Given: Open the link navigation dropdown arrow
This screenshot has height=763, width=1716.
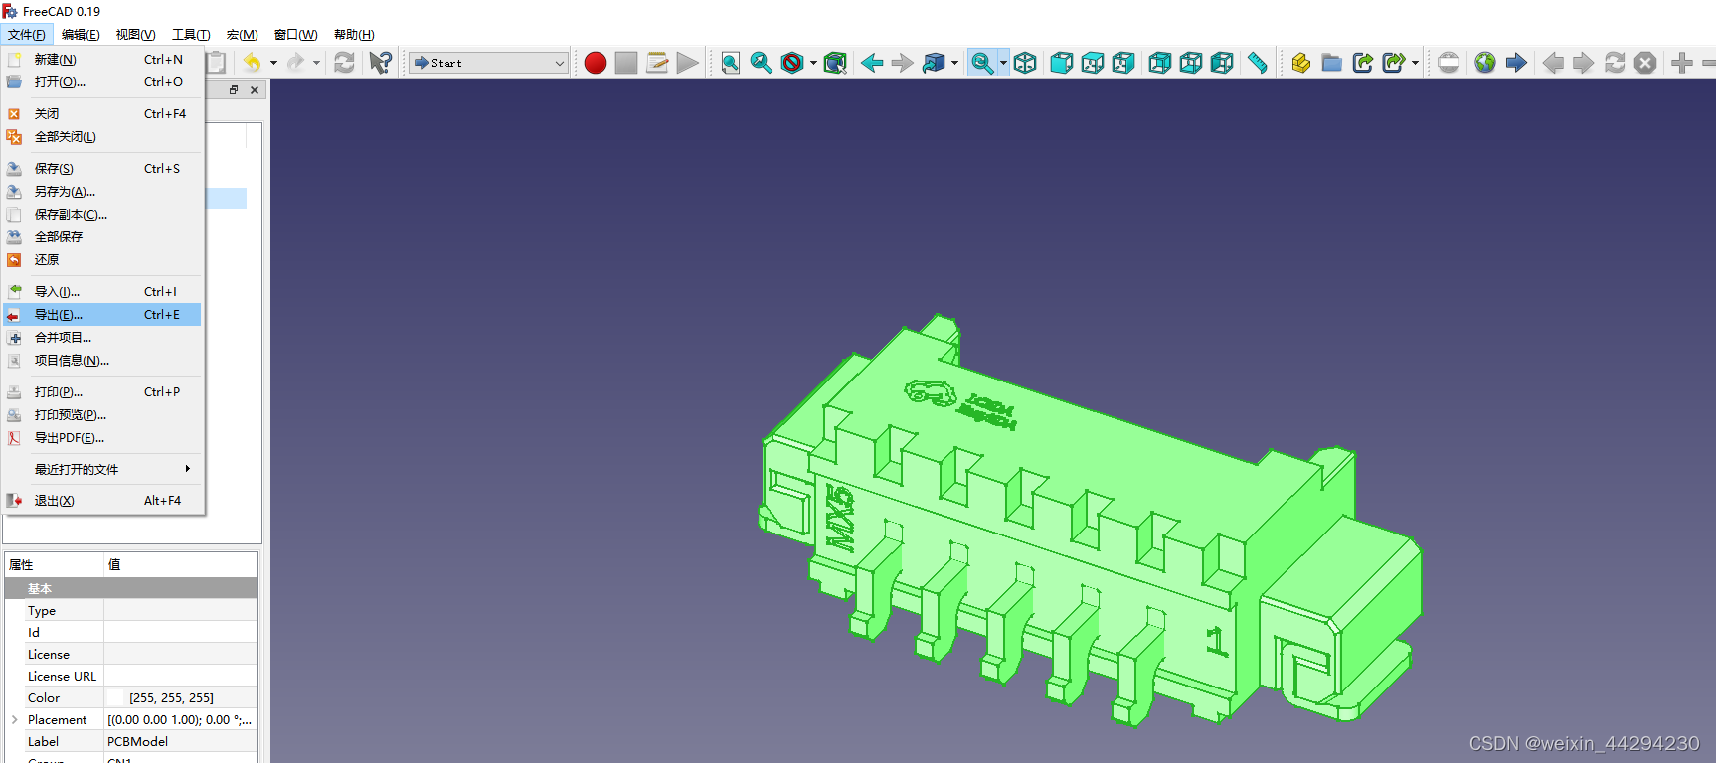Looking at the screenshot, I should (x=954, y=63).
